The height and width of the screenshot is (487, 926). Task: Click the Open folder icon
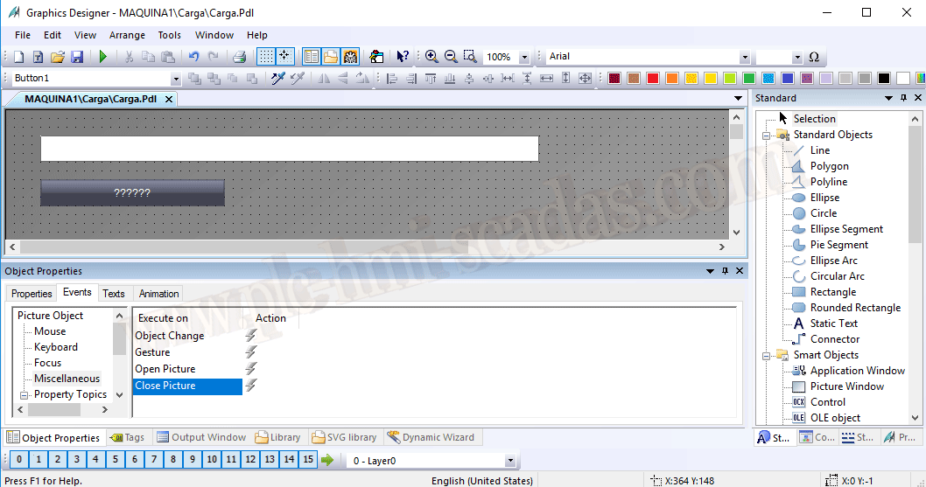pos(58,57)
